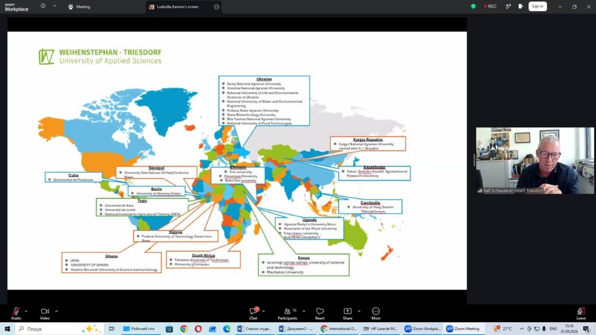Click the Copilot sparkle icon in search box
596x335 pixels.
click(91, 329)
